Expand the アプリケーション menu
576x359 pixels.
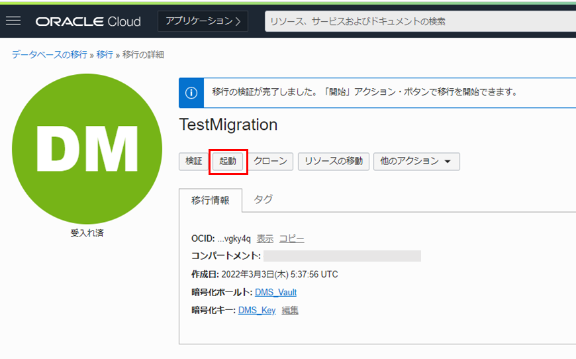[203, 21]
